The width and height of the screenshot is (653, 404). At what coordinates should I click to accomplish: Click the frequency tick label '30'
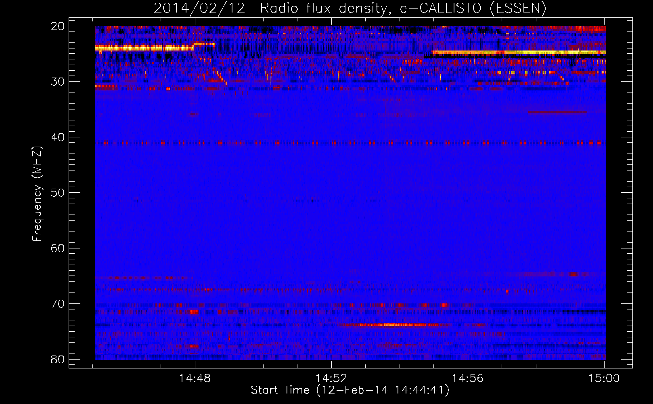tap(58, 82)
